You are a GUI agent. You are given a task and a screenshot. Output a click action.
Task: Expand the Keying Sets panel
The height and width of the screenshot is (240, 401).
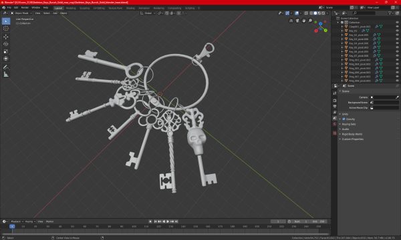point(349,124)
